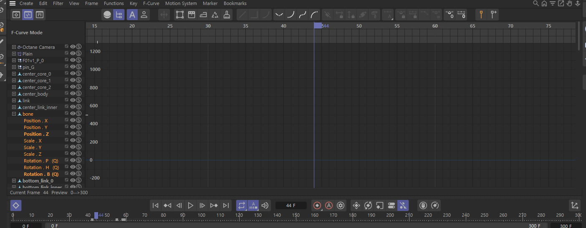Image resolution: width=586 pixels, height=228 pixels.
Task: Expand the bottom_link_0 object
Action: (14, 181)
